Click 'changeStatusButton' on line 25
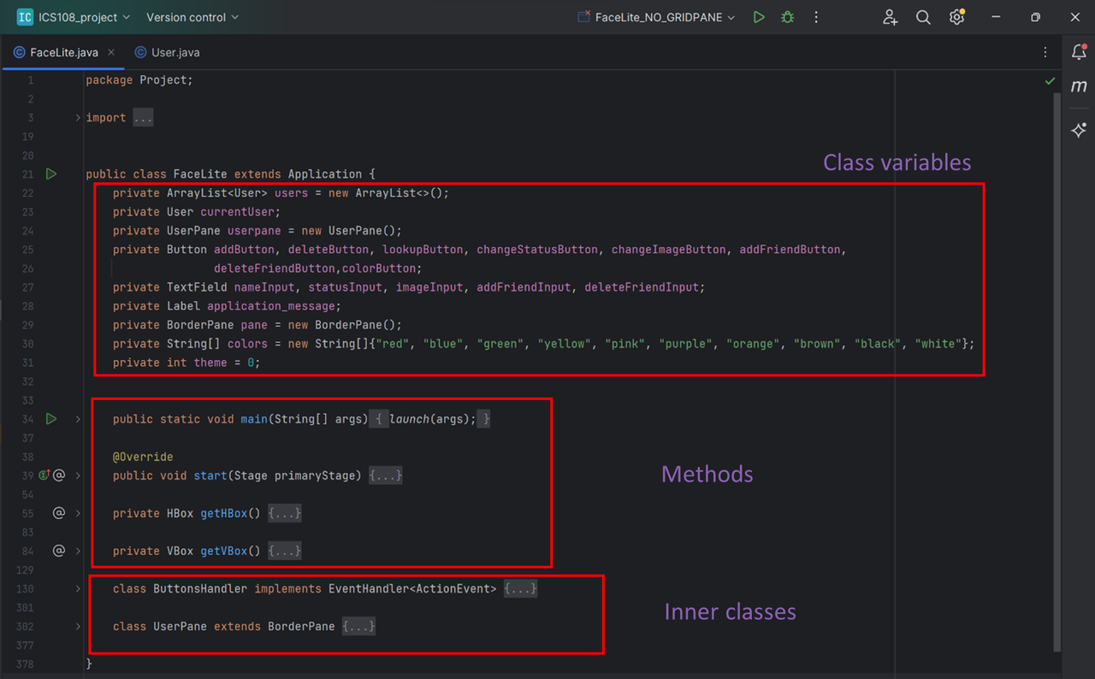Image resolution: width=1095 pixels, height=679 pixels. [537, 250]
